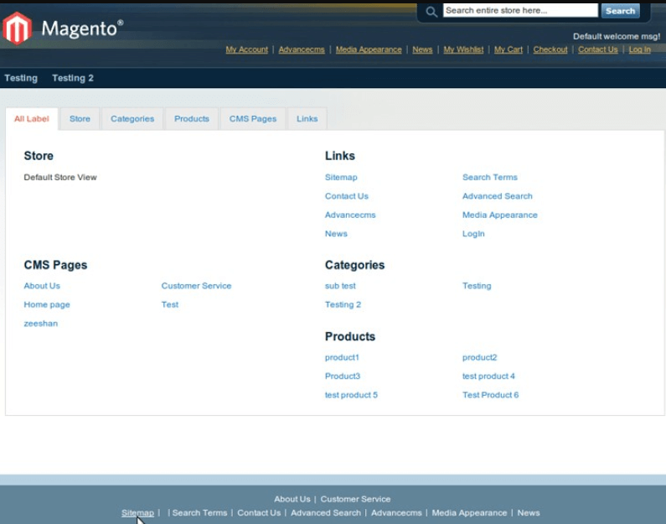Focus the store search input field
666x524 pixels.
click(x=520, y=11)
